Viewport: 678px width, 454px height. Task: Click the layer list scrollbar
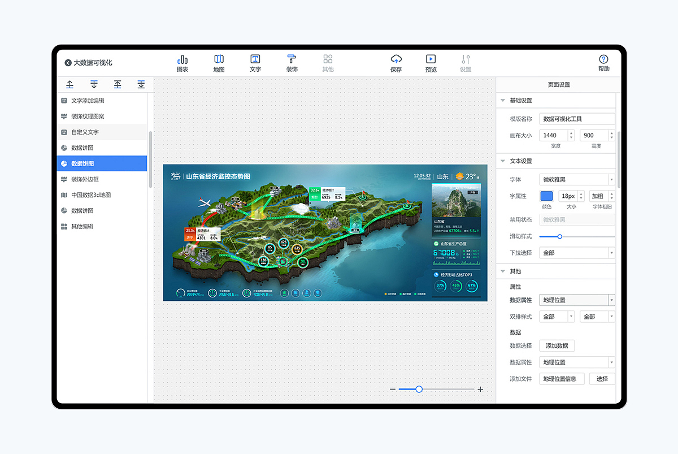pos(150,159)
